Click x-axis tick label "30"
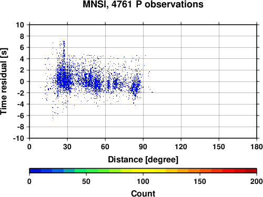263x197 pixels. [67, 147]
